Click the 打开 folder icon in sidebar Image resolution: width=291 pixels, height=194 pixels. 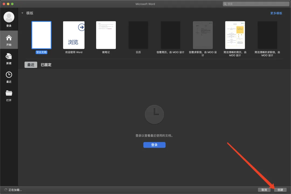click(9, 93)
